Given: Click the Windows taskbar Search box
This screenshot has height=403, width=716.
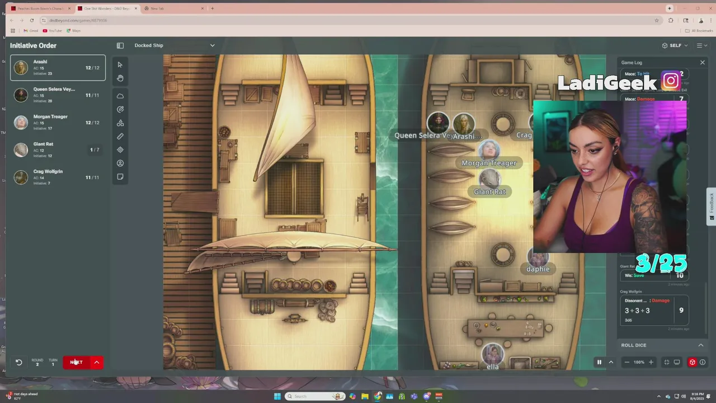Looking at the screenshot, I should [x=315, y=396].
